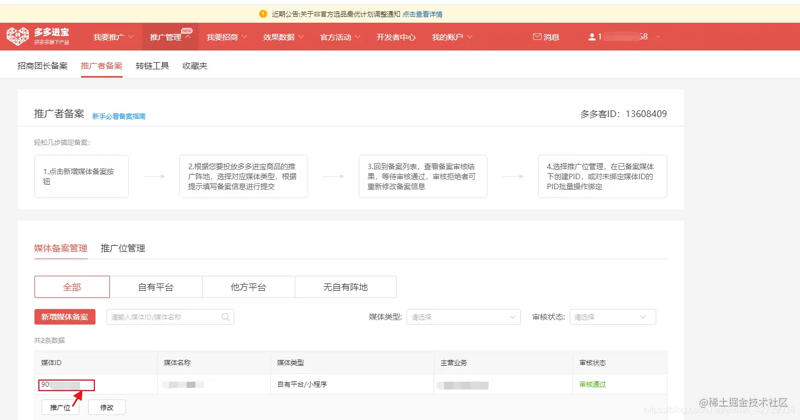
Task: Click the 推广者备案 page heading
Action: (59, 114)
